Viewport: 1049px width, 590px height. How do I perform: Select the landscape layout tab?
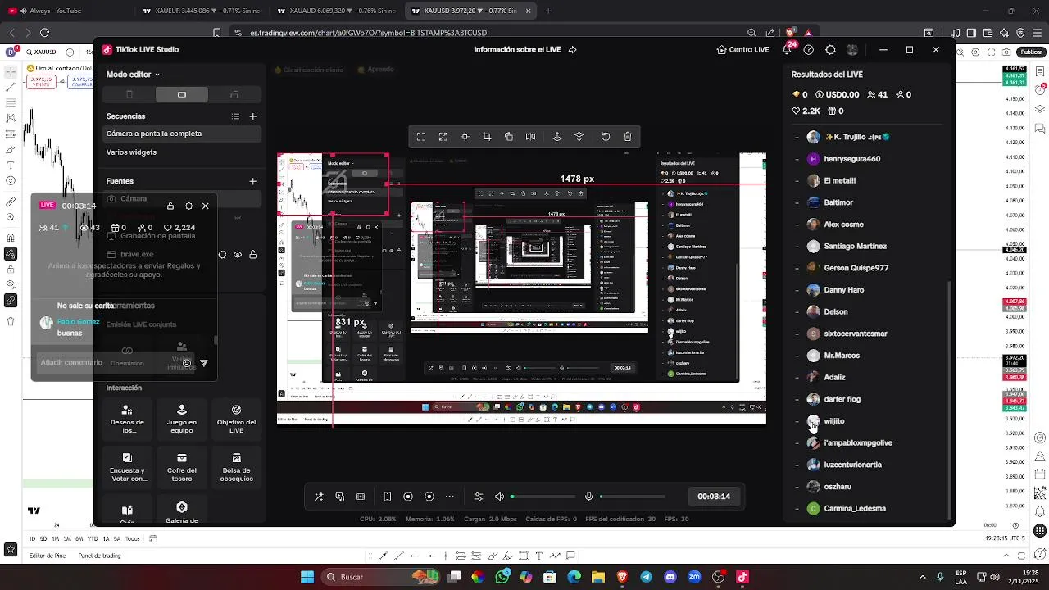pos(182,94)
